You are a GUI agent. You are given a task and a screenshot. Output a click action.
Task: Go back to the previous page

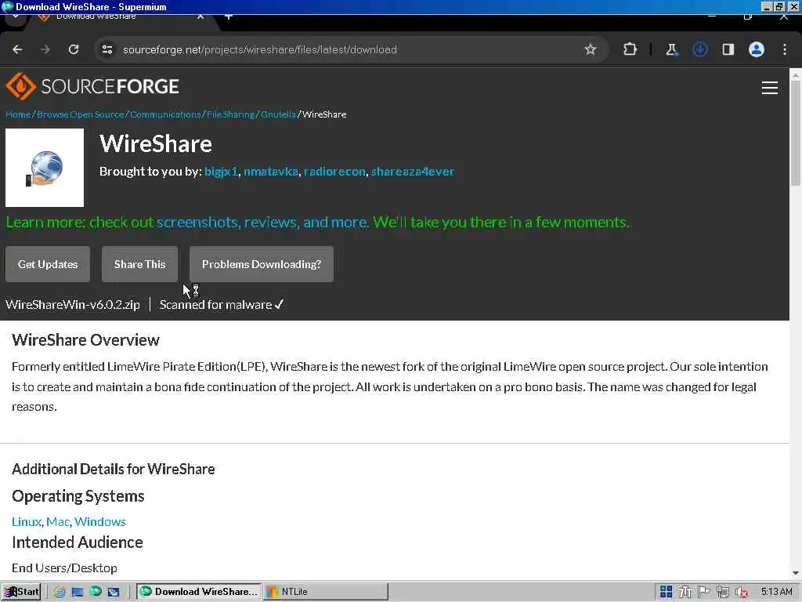[x=17, y=49]
